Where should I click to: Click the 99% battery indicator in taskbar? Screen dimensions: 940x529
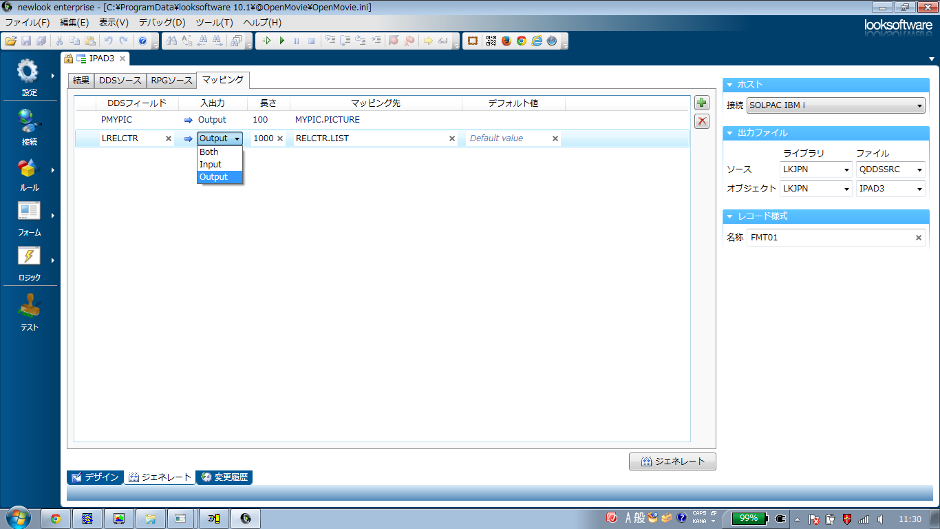pyautogui.click(x=749, y=518)
